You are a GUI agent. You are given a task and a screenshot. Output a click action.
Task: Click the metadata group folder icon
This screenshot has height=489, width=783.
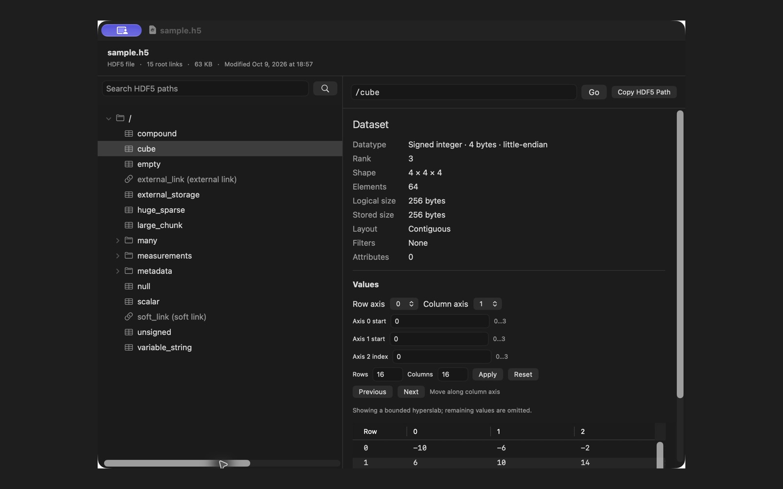[129, 270]
